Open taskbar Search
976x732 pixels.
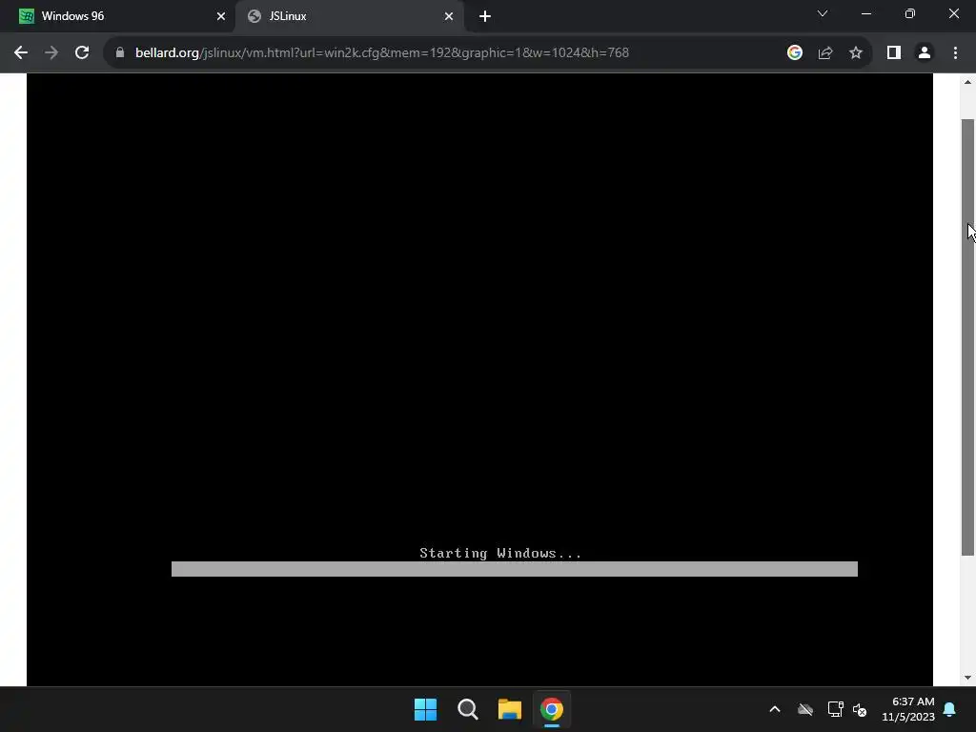(x=467, y=709)
